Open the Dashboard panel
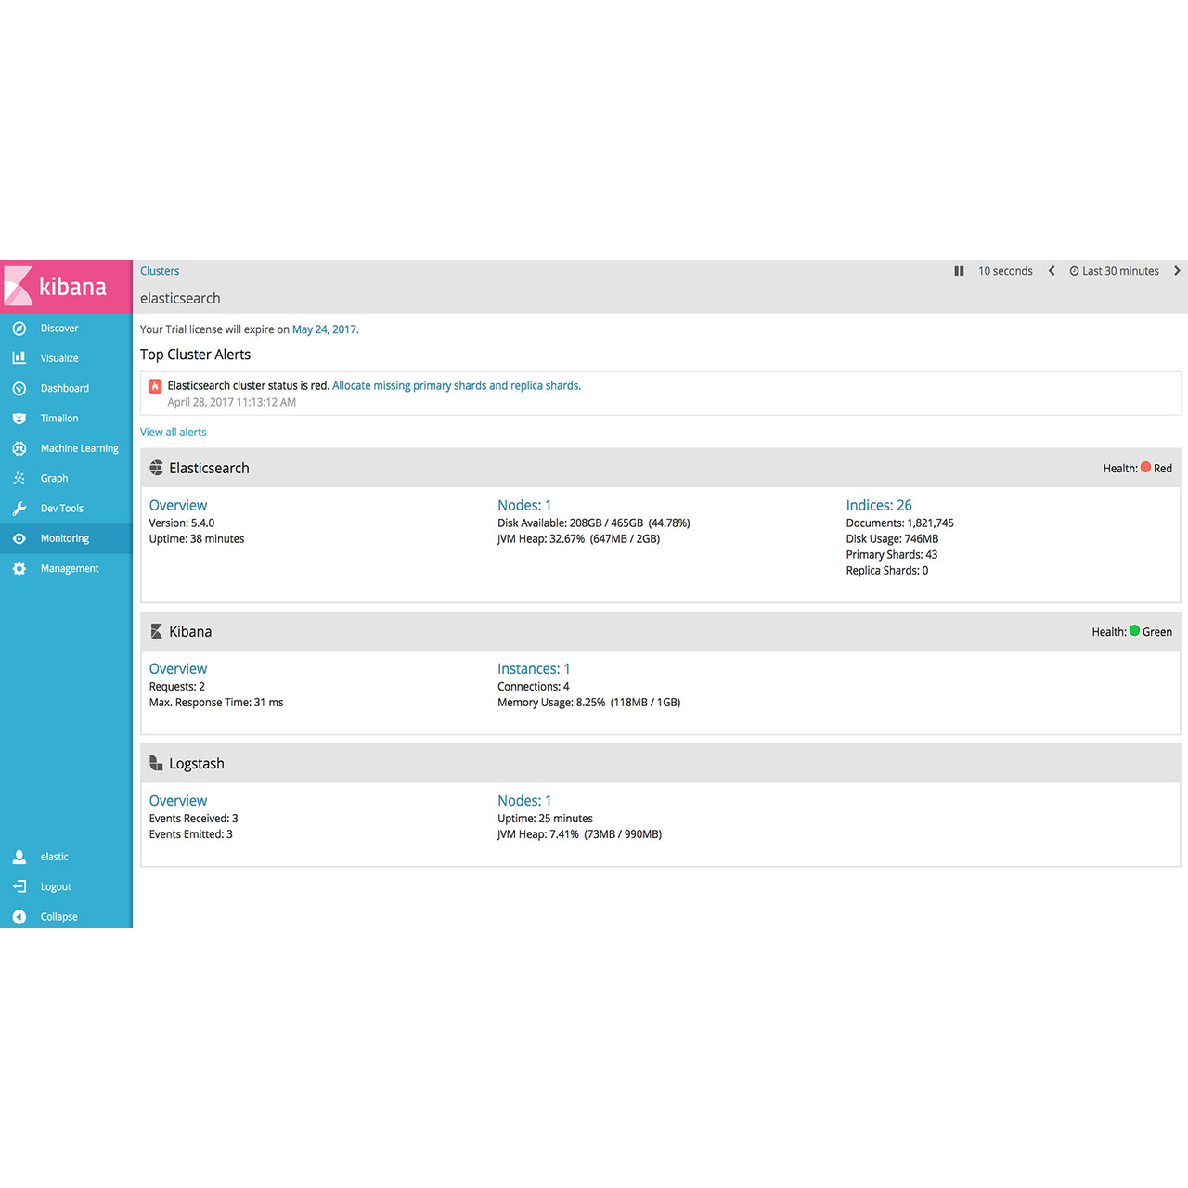 click(64, 388)
